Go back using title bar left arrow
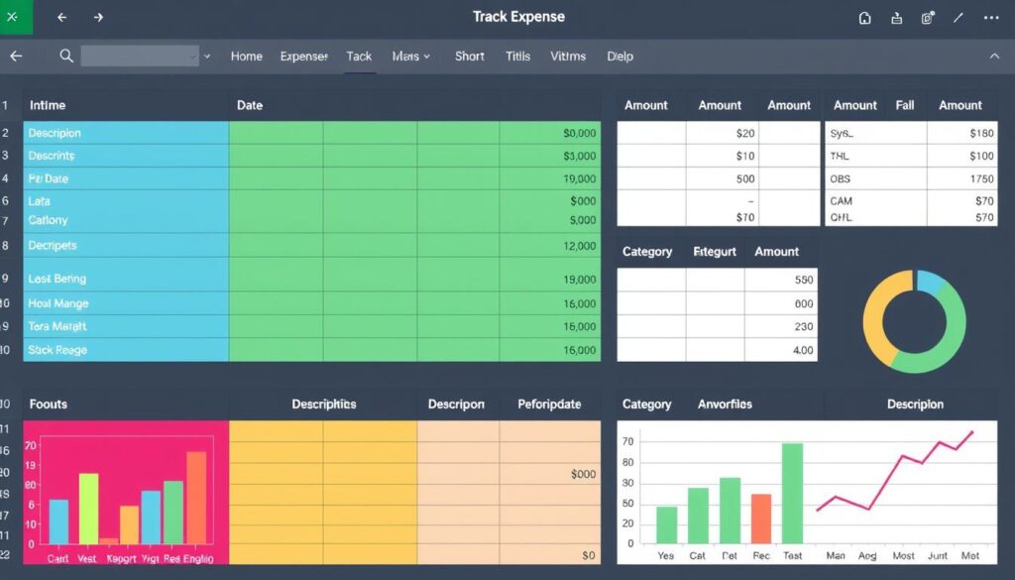 pos(62,18)
